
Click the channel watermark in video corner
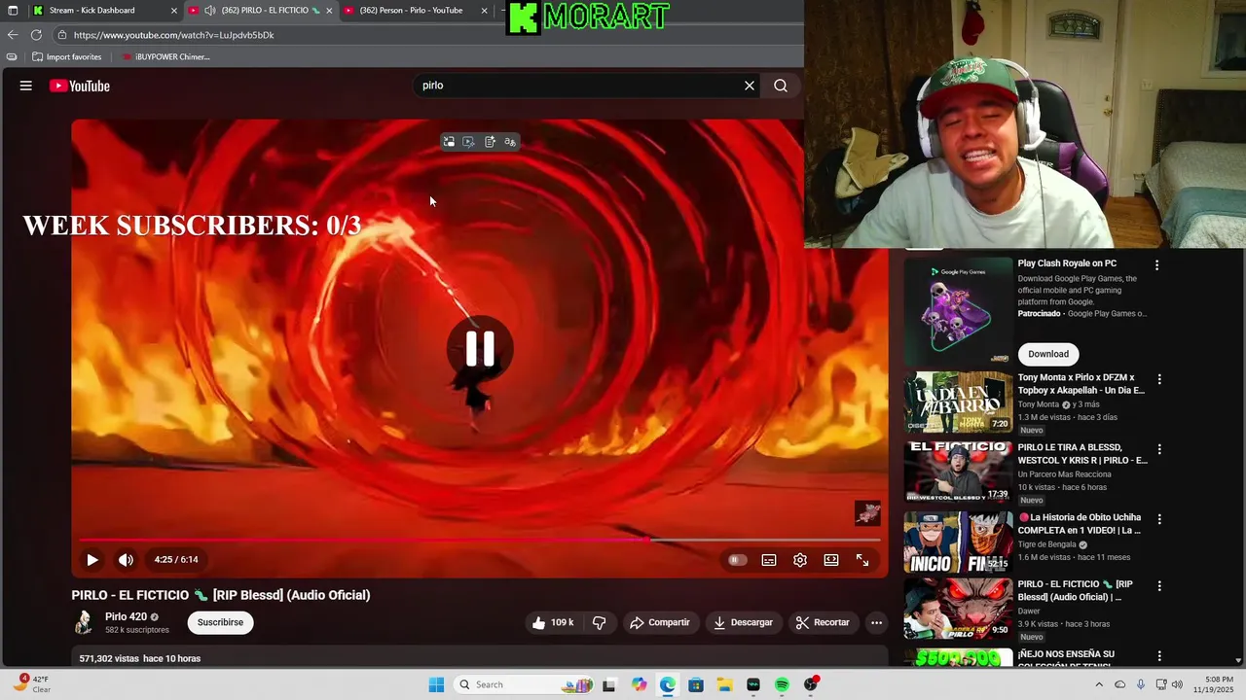(867, 513)
